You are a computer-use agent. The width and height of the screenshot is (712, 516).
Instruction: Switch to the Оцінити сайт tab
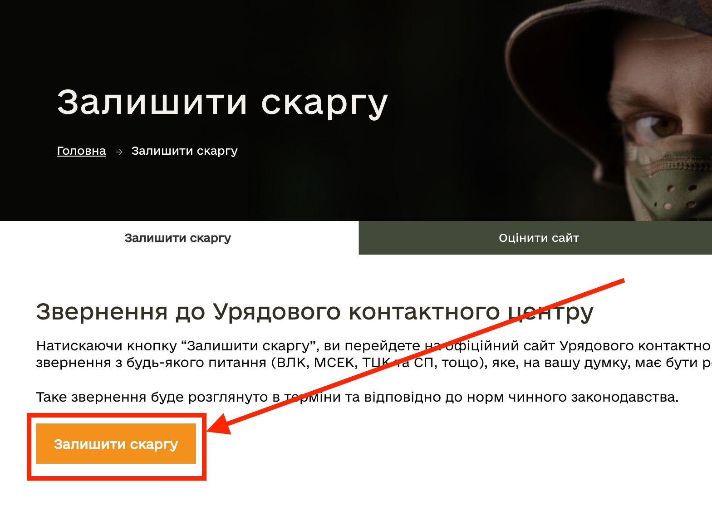538,238
